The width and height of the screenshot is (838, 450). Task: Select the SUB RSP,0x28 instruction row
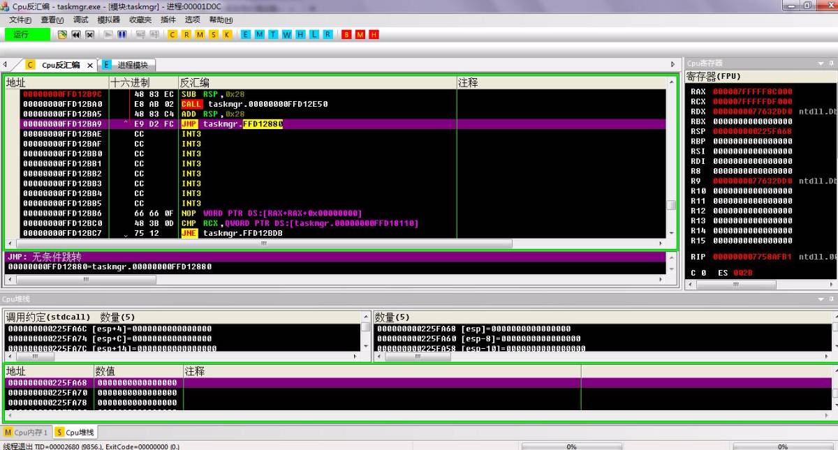(x=335, y=94)
